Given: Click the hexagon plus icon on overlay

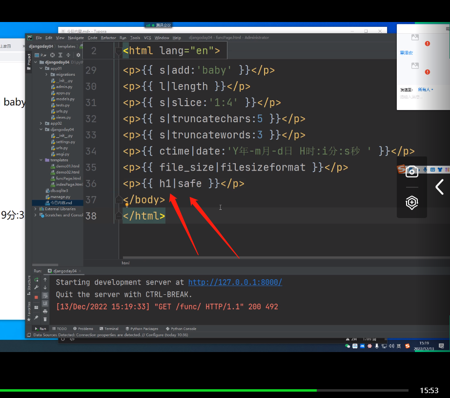Looking at the screenshot, I should [x=412, y=203].
